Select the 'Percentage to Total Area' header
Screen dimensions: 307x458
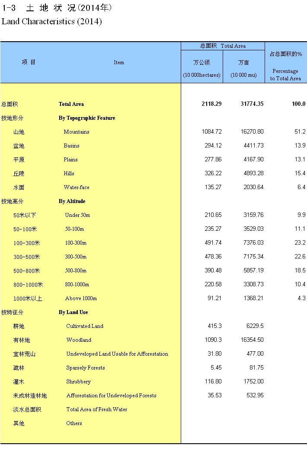[285, 75]
